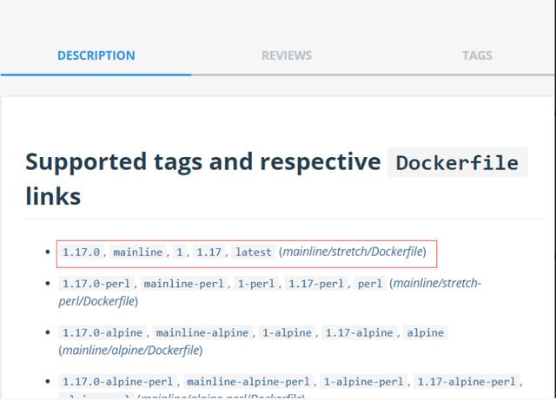Click the 1.17-alpine tag

[359, 332]
